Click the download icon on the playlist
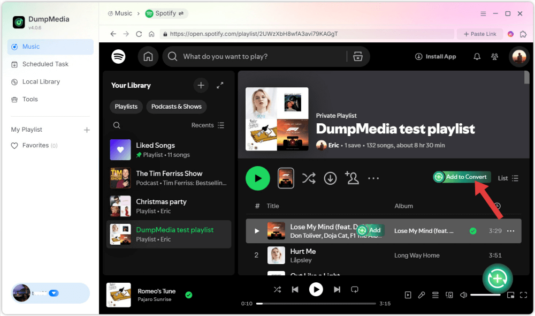Viewport: 535px width, 316px height. (x=330, y=177)
